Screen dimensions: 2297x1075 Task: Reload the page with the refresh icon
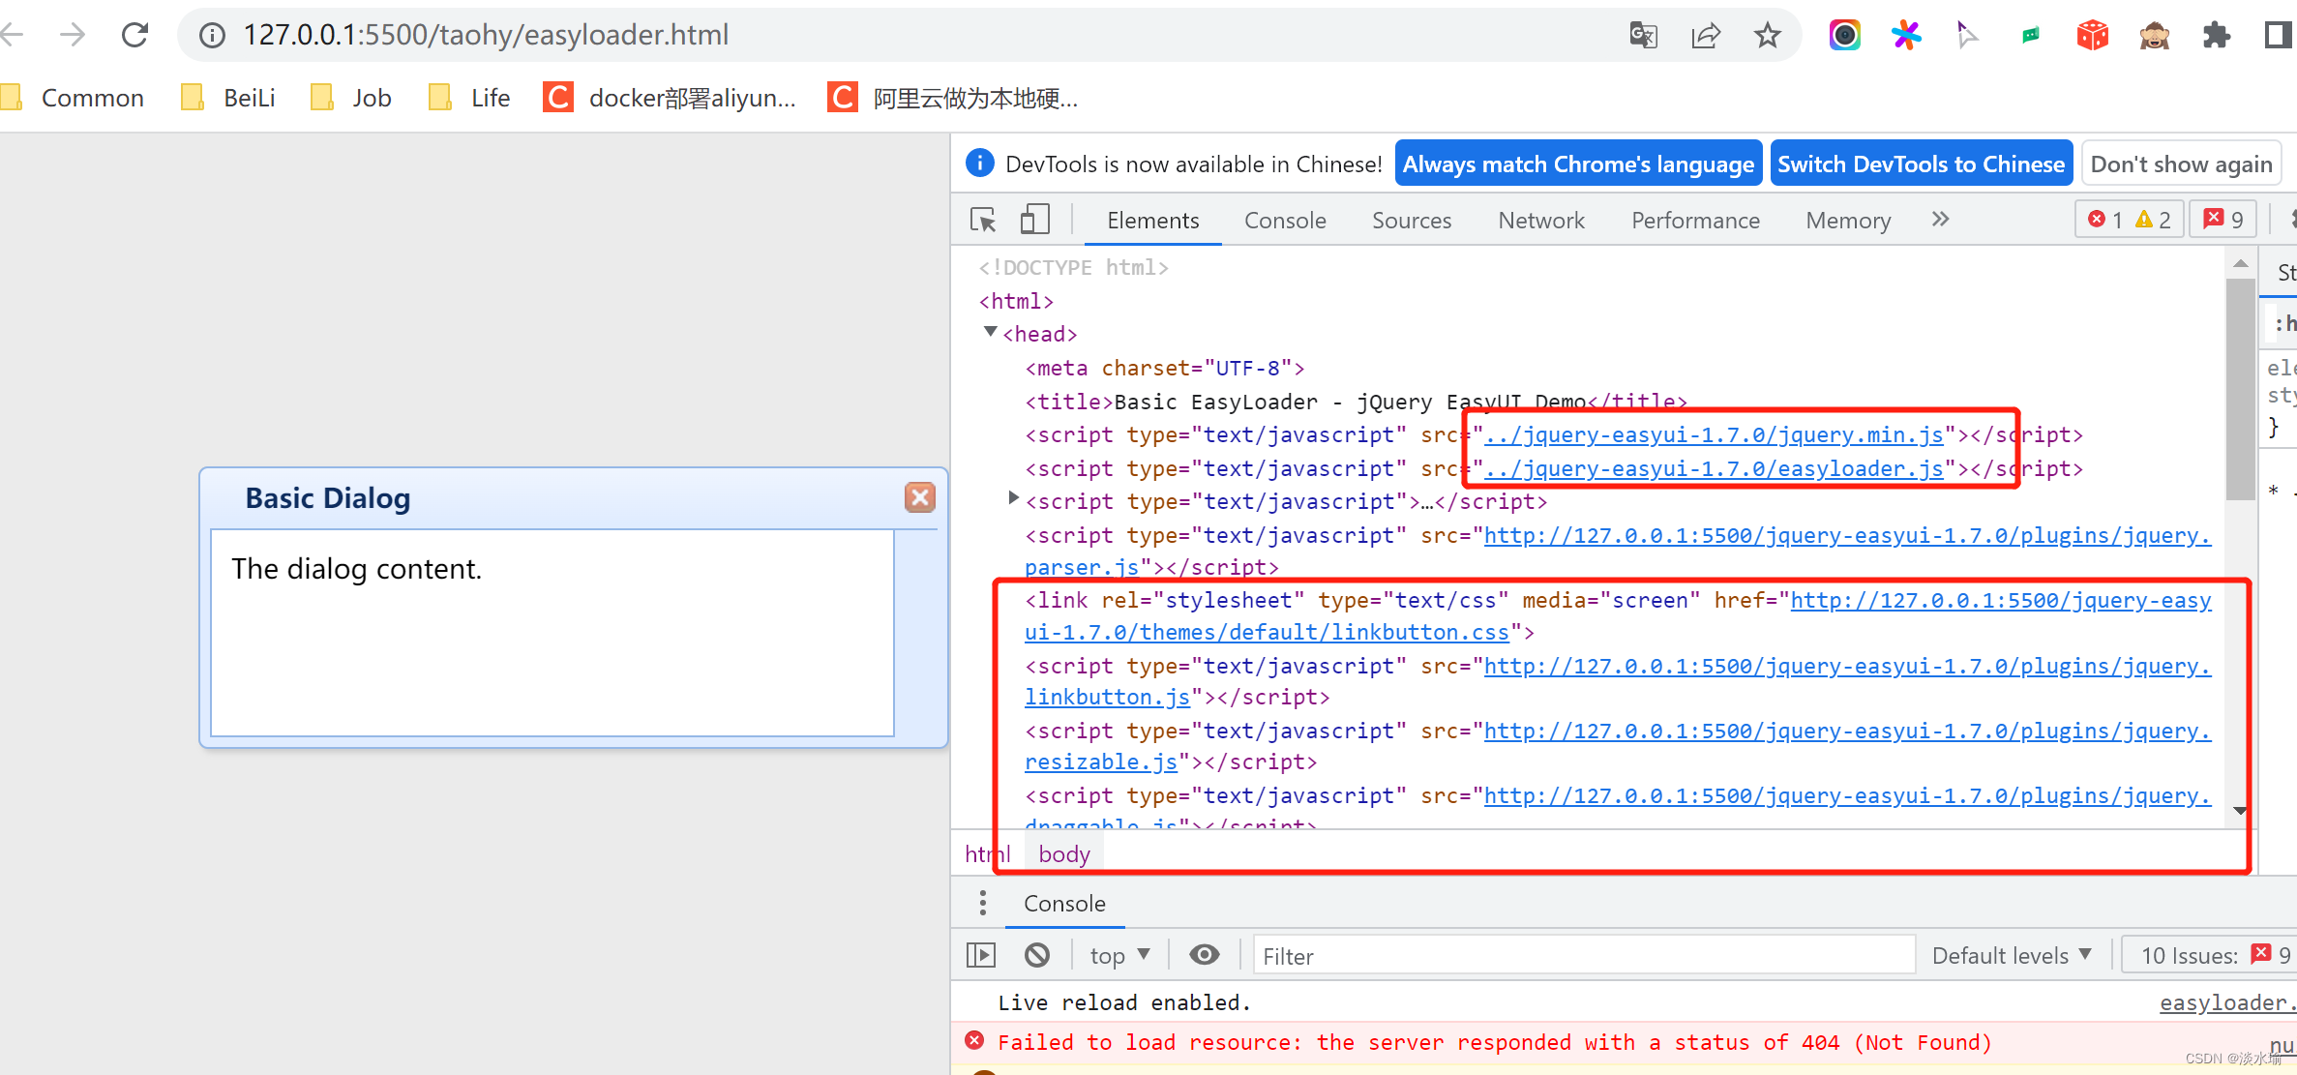[x=134, y=36]
